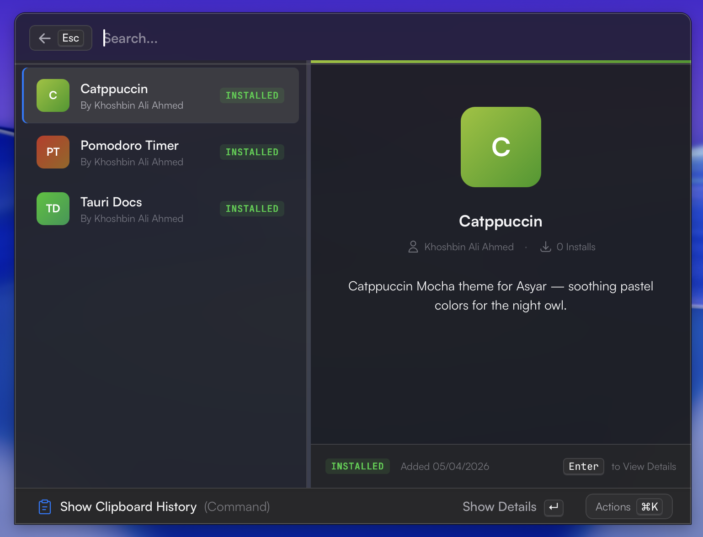
Task: Click the green TD Tauri Docs icon
Action: pos(53,209)
